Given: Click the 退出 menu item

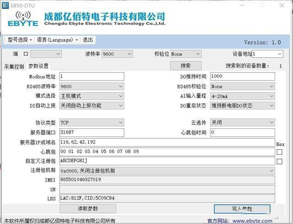Looking at the screenshot, I should 87,40.
